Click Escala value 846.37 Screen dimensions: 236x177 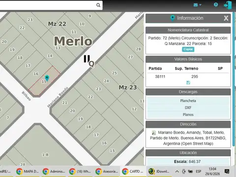click(x=195, y=162)
